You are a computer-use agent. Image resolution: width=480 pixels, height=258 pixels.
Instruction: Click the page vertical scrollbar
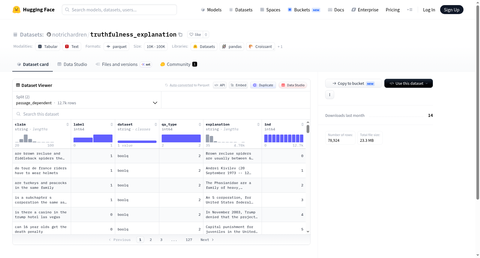(478, 102)
